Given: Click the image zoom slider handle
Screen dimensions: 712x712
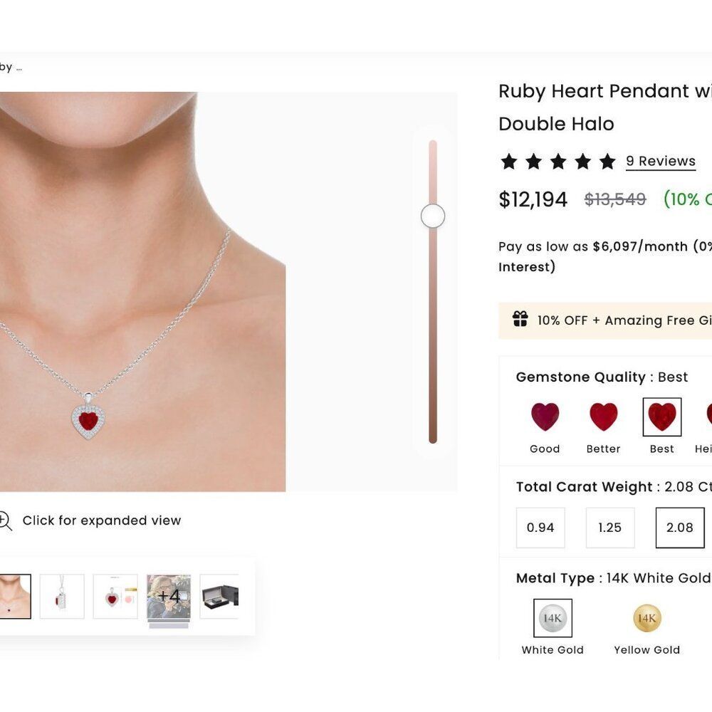Looking at the screenshot, I should [432, 216].
